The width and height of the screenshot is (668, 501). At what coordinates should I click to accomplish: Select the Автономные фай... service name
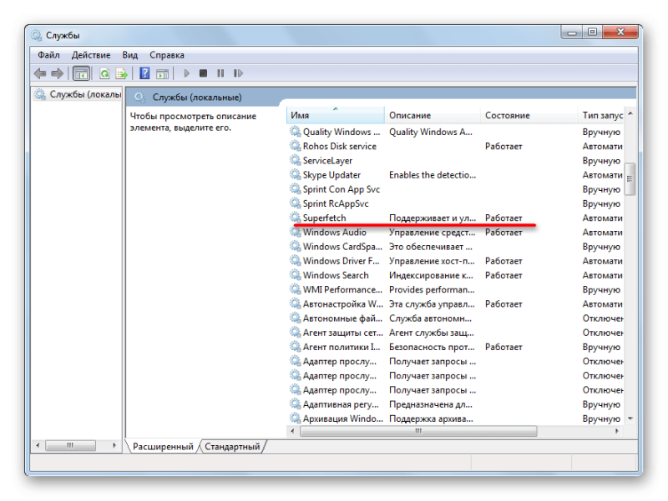pos(342,318)
